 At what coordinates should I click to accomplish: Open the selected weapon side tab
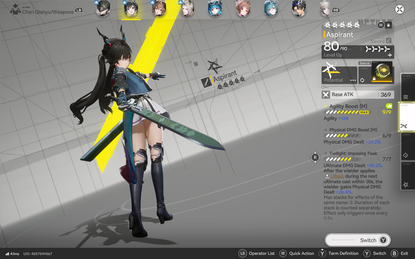pos(407,117)
